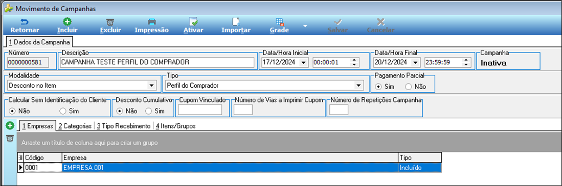562x186 pixels.
Task: Click the Descrição text field
Action: click(156, 62)
